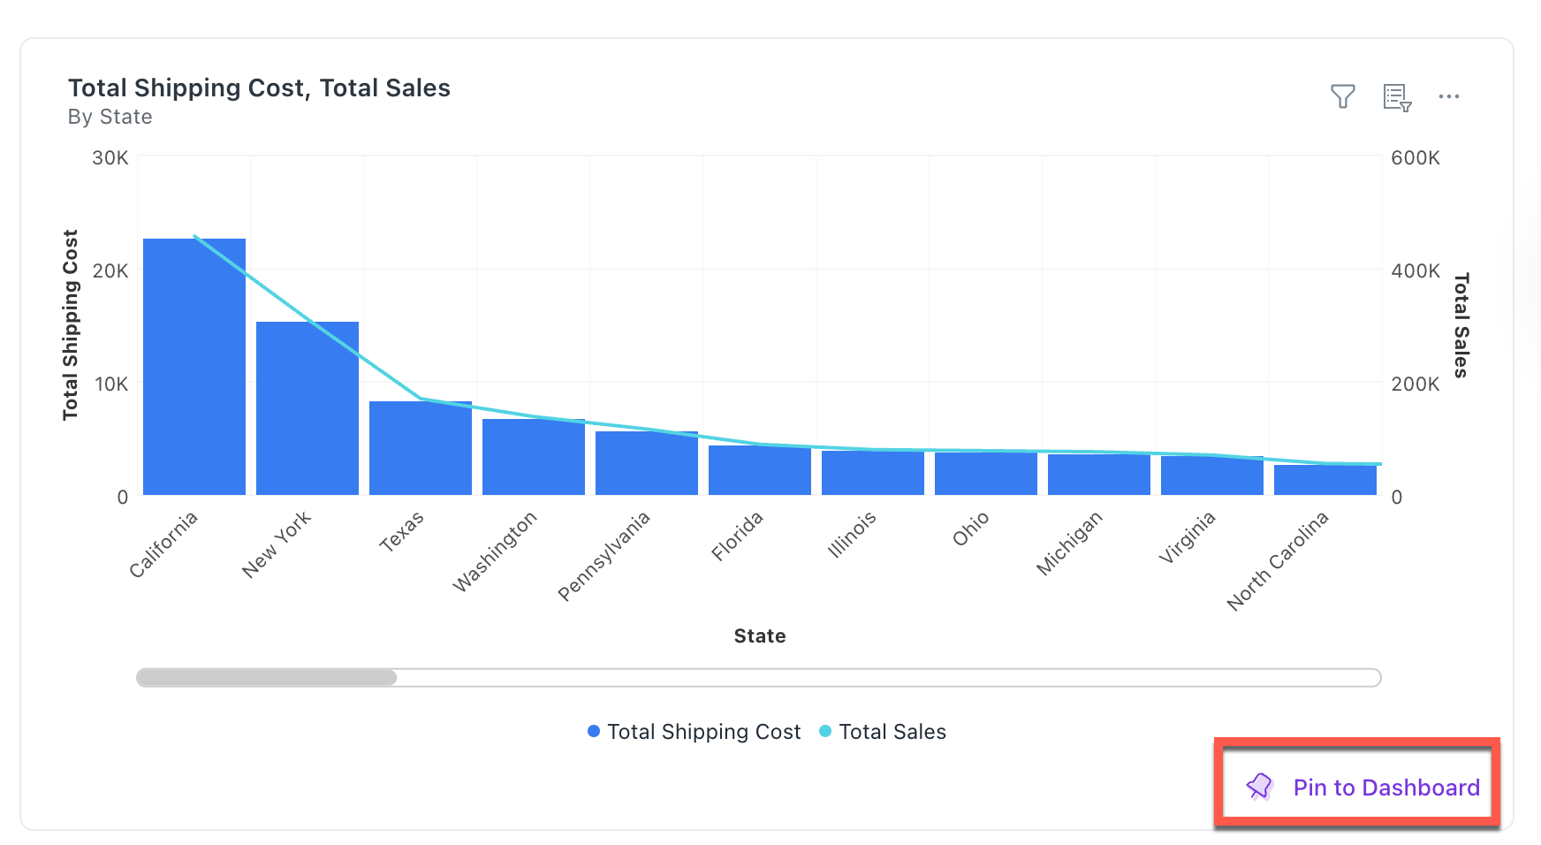Image resolution: width=1541 pixels, height=845 pixels.
Task: Select the Florida bar
Action: point(760,471)
